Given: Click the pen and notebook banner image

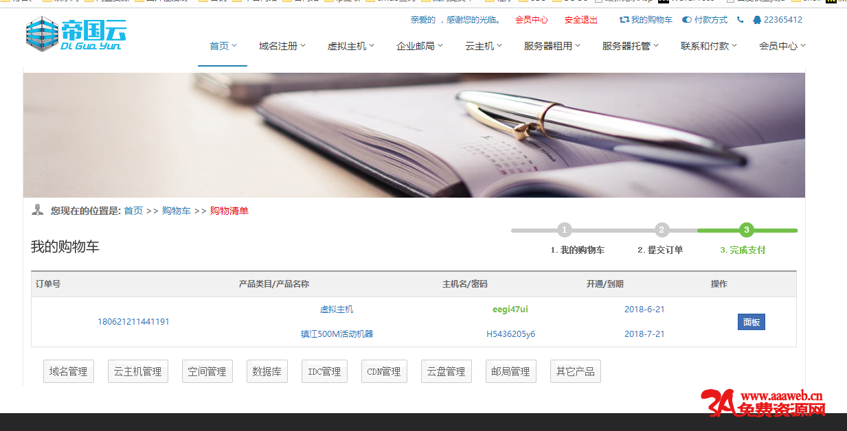Looking at the screenshot, I should click(414, 135).
